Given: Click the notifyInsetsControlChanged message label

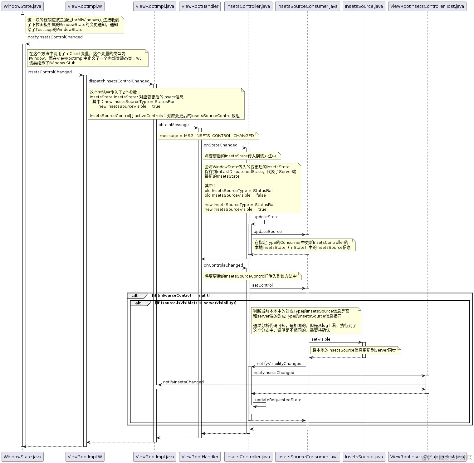Looking at the screenshot, I should 55,37.
